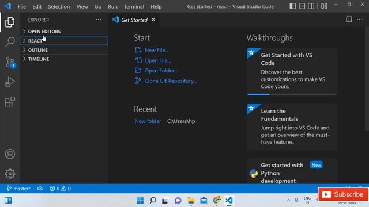Viewport: 369px width, 207px height.
Task: Open editor More Actions ellipsis
Action: (359, 20)
